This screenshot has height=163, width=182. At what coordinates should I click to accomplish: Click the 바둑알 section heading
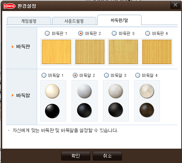point(23,95)
